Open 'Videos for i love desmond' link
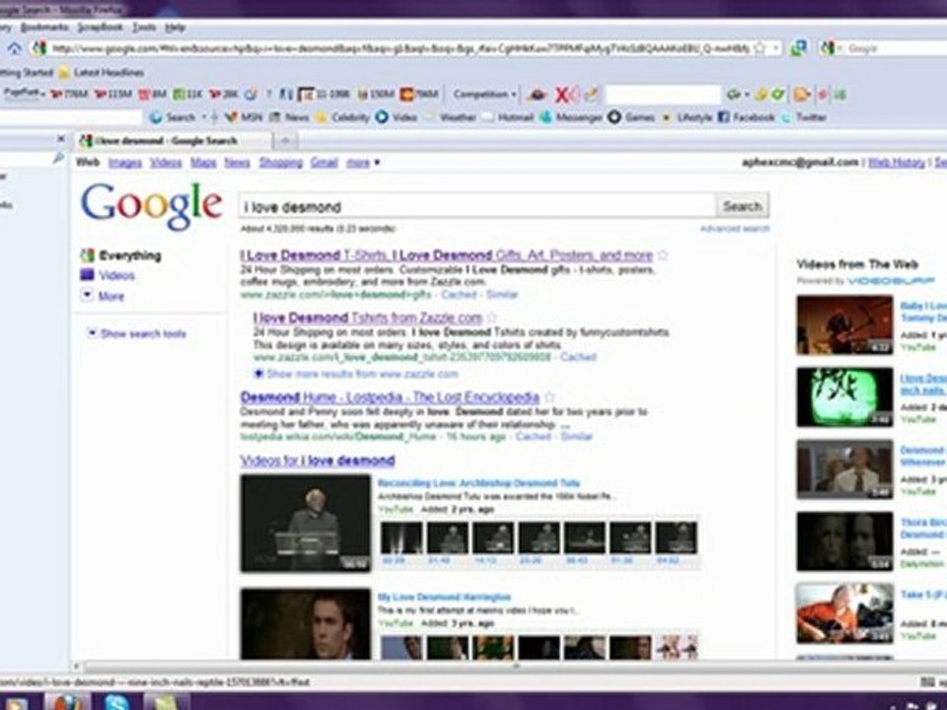Viewport: 947px width, 710px height. pyautogui.click(x=318, y=461)
